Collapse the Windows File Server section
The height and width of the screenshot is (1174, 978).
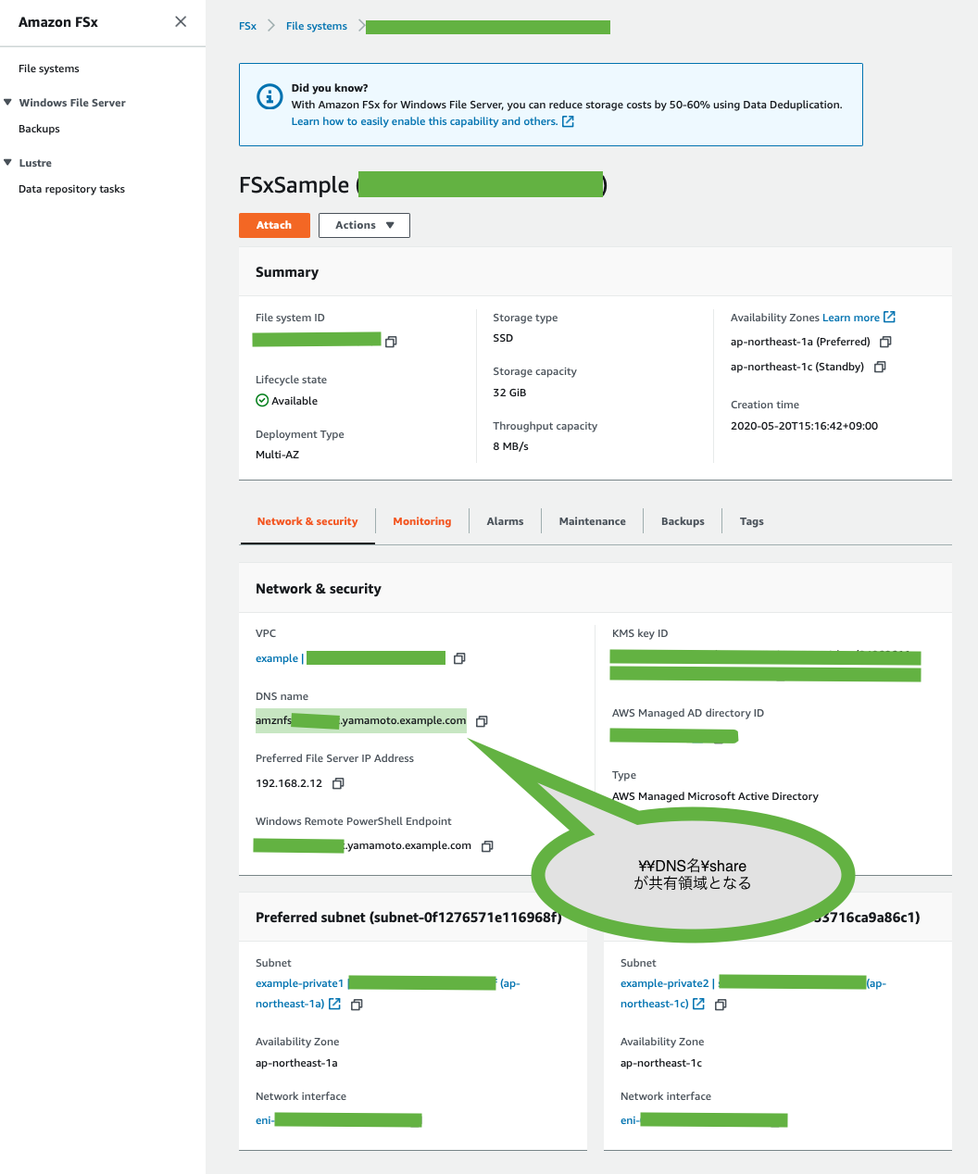(x=8, y=103)
